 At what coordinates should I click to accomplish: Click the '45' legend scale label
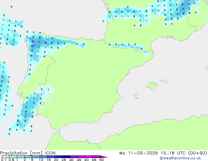pos(94,160)
